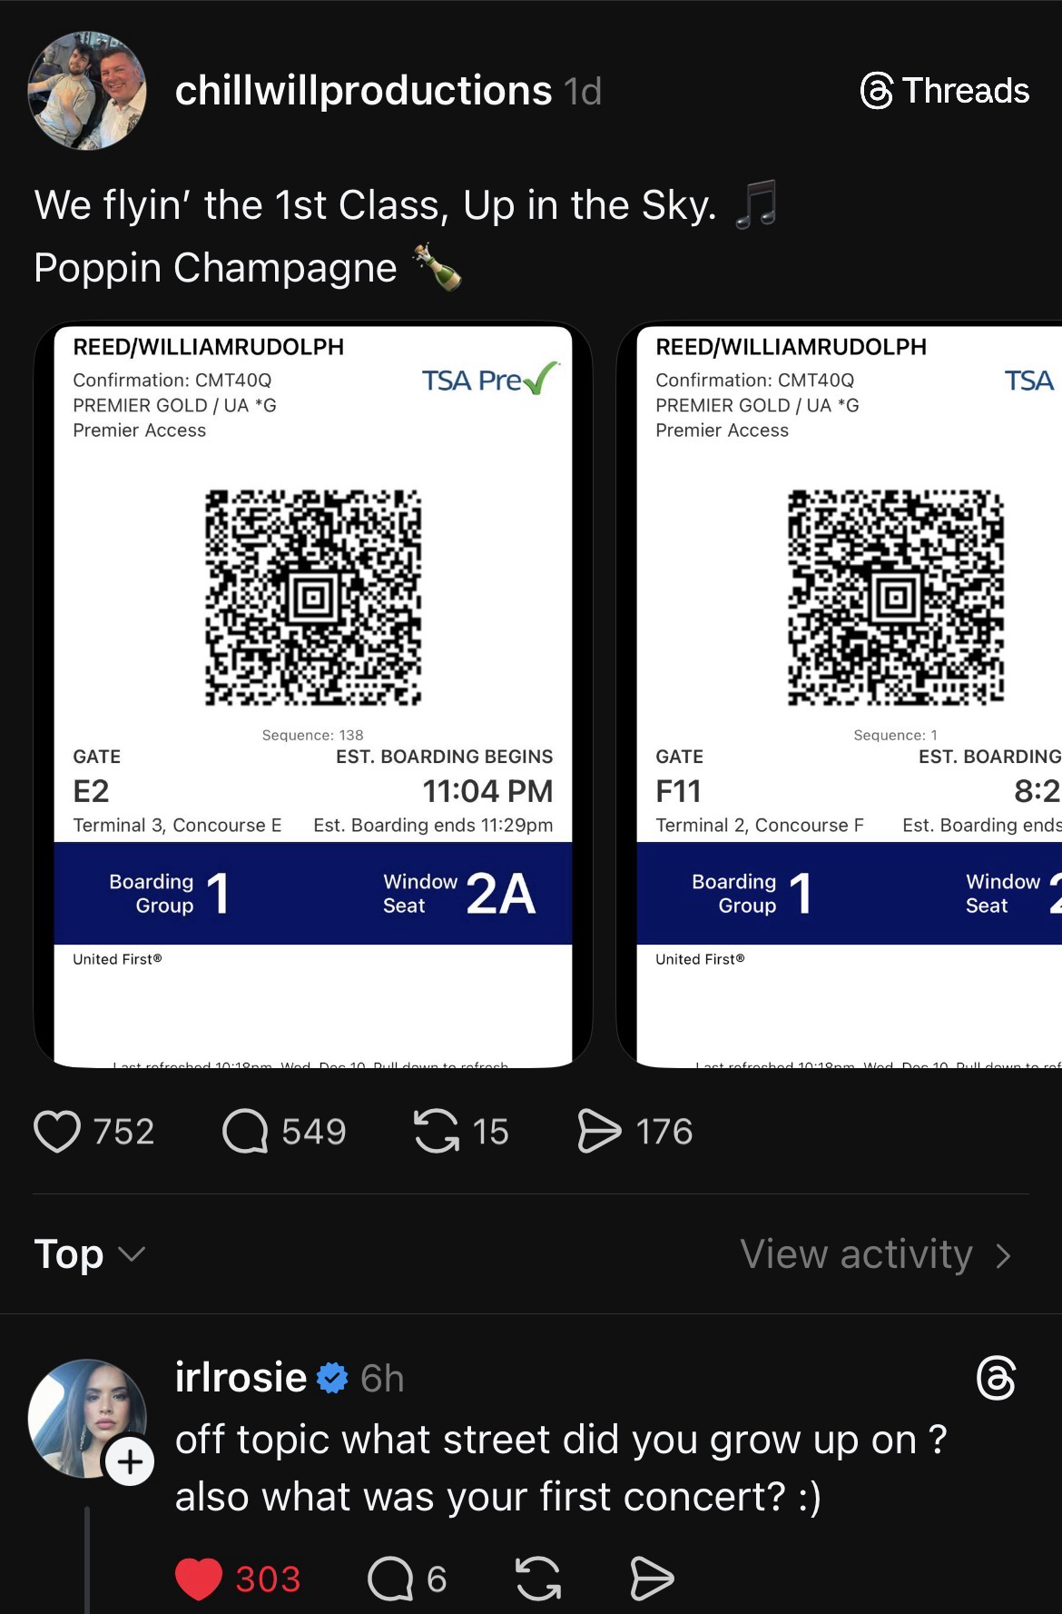Screen dimensions: 1062x1614
Task: Tap the Threads logo beside irlrosie's comment
Action: [x=996, y=1379]
